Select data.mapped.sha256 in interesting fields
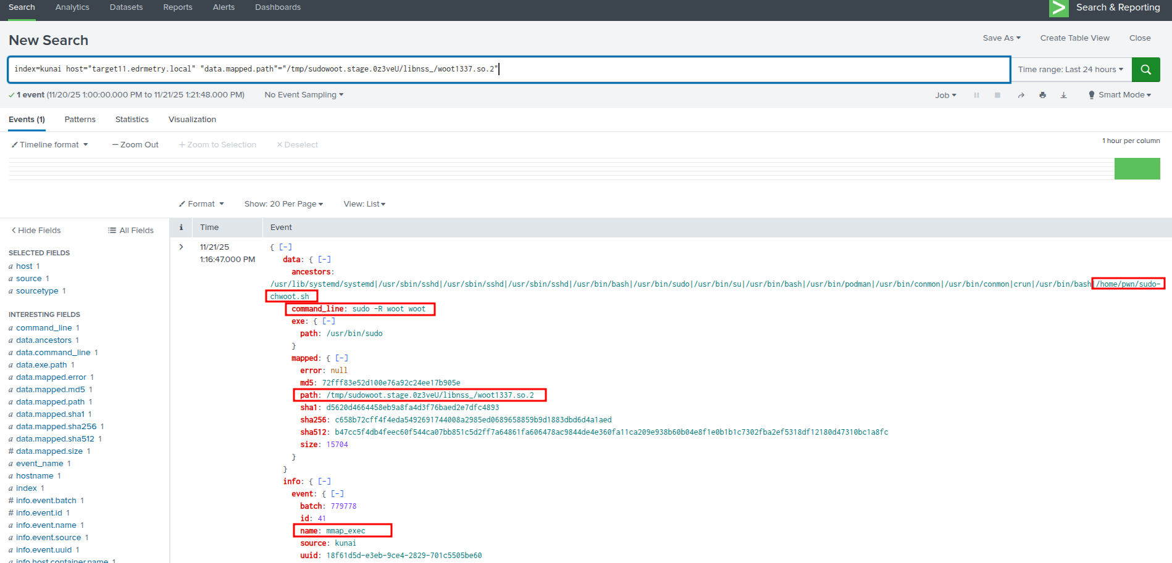Screen dimensions: 1172x563 coord(56,427)
